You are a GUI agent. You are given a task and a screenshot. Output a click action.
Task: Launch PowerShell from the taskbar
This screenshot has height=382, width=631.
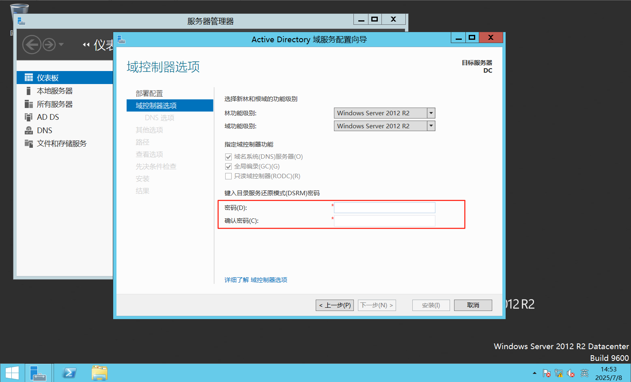pos(69,373)
